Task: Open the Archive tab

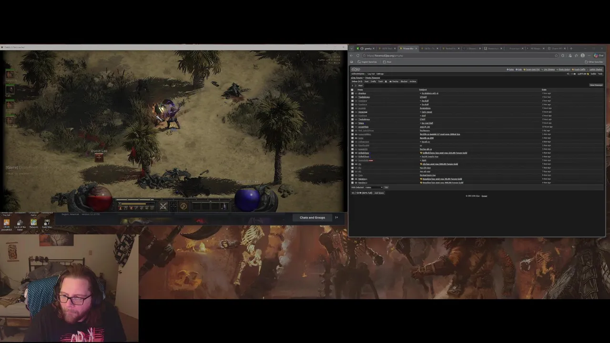Action: pos(413,81)
